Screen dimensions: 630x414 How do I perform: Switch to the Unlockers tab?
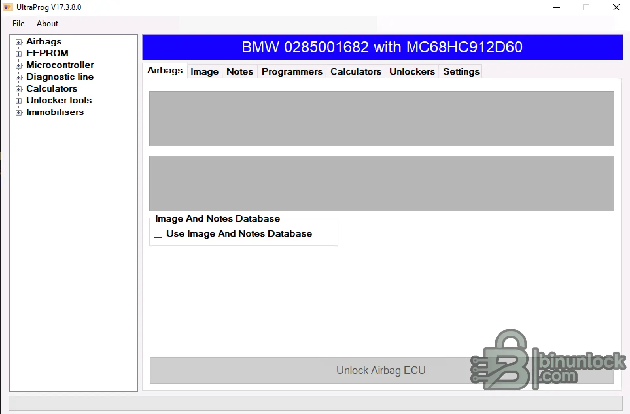point(412,72)
